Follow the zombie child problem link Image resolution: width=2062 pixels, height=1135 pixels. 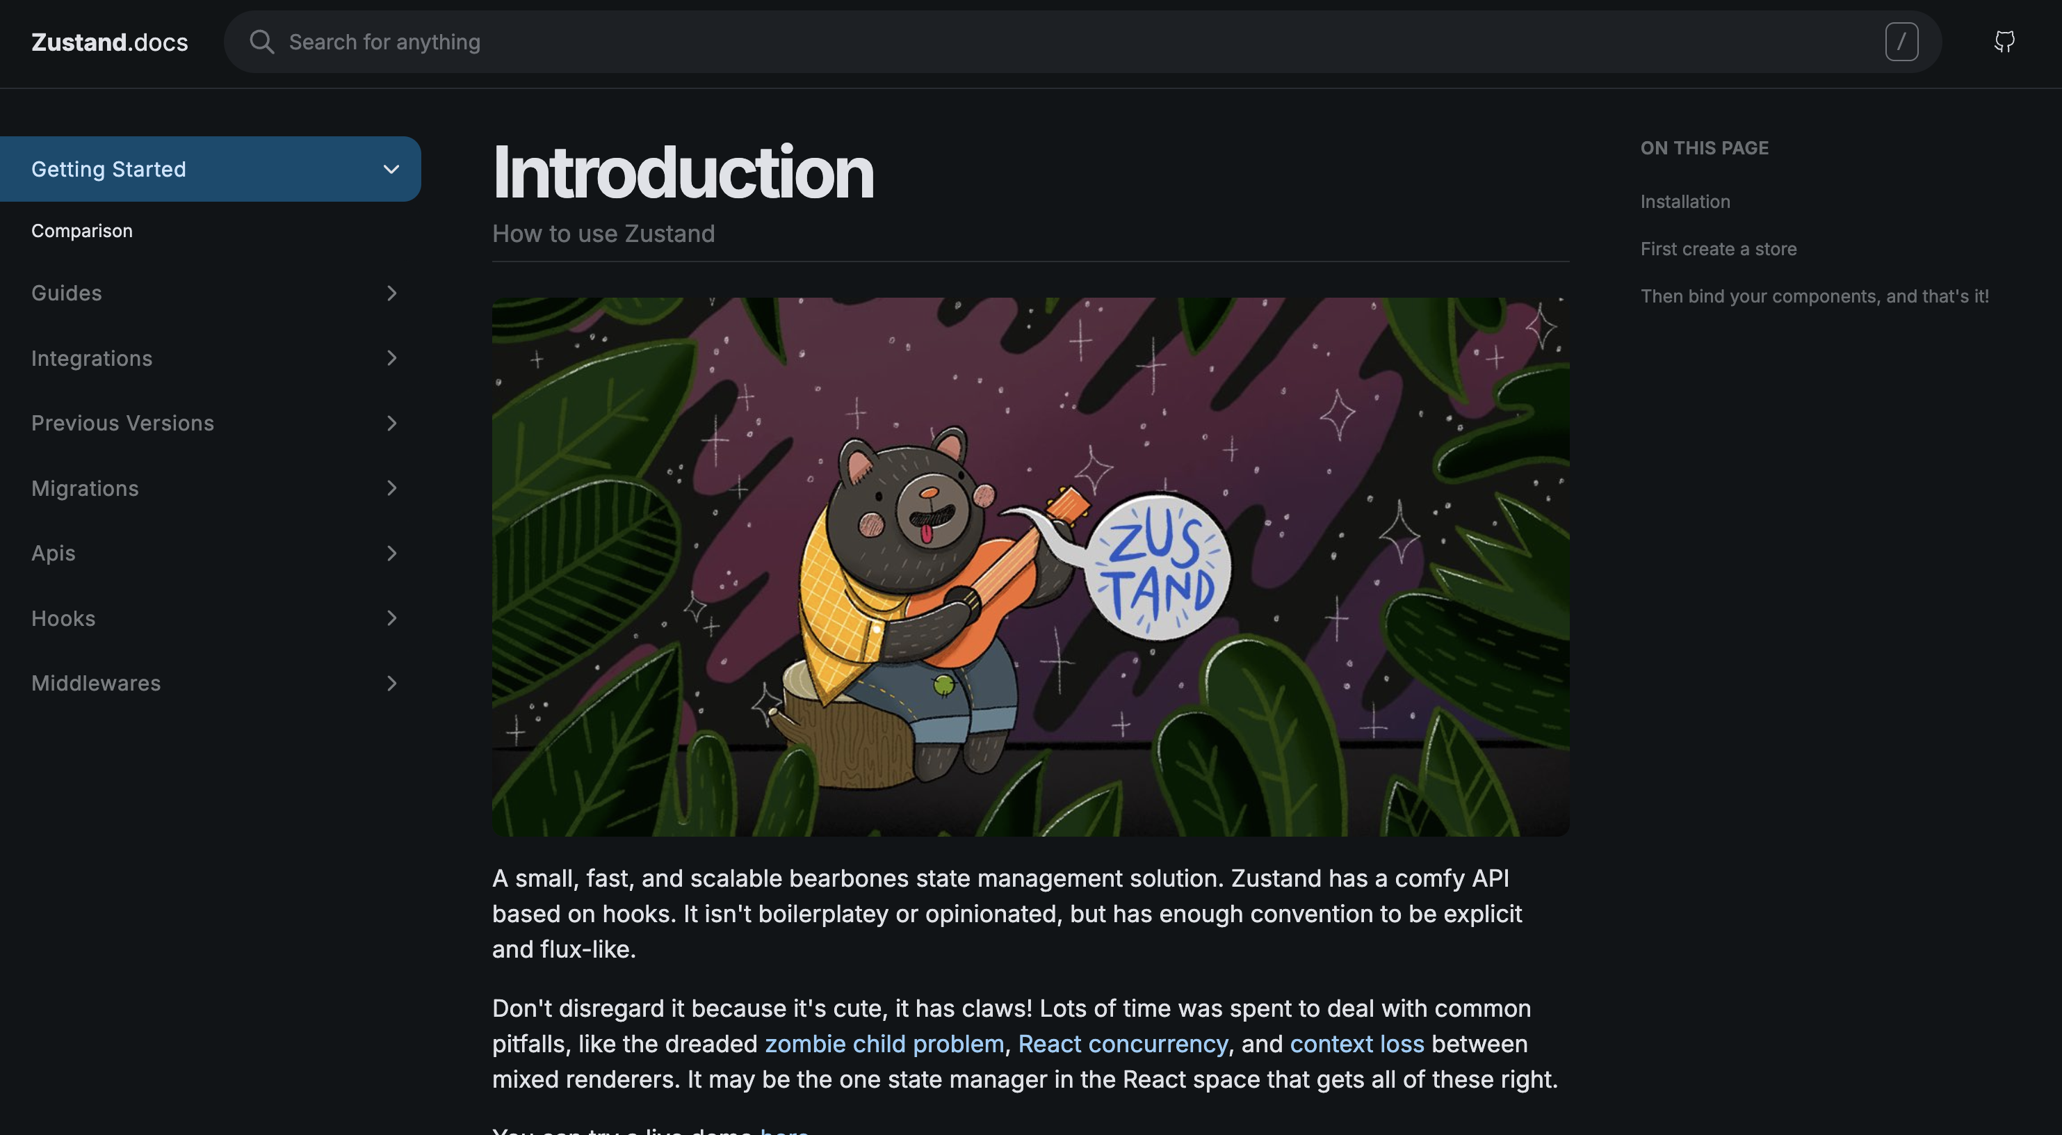[884, 1044]
